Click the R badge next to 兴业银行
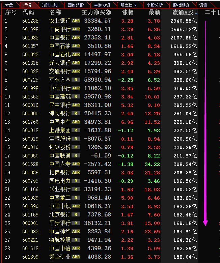 point(76,189)
